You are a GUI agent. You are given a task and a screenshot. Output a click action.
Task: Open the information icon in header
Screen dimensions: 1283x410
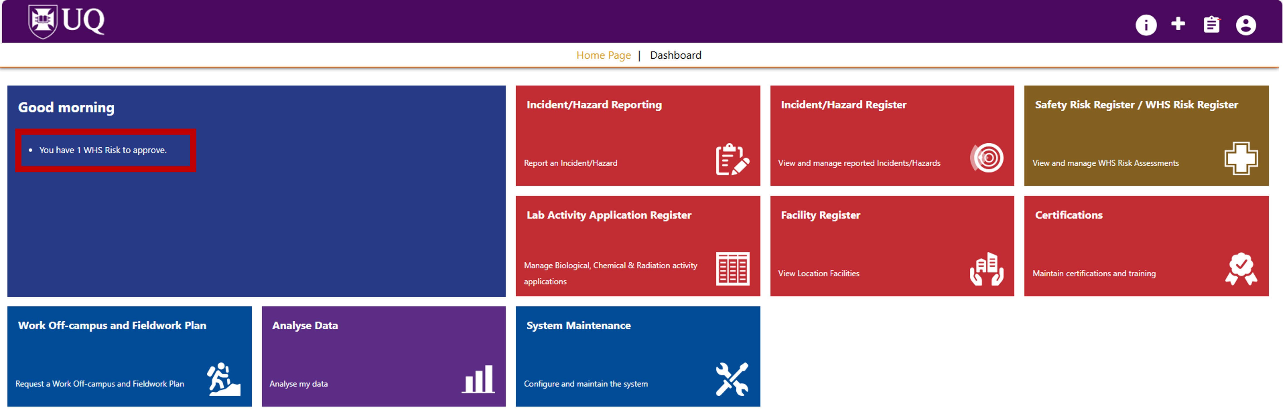[1146, 24]
